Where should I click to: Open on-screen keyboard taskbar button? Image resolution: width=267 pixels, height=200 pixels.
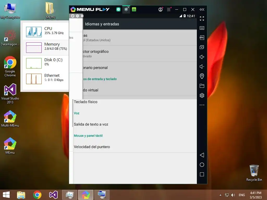pos(102,195)
